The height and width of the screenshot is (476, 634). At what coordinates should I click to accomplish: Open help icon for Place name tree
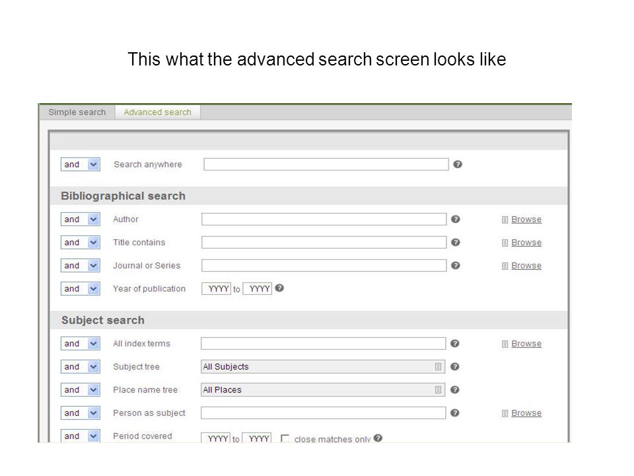coord(454,389)
